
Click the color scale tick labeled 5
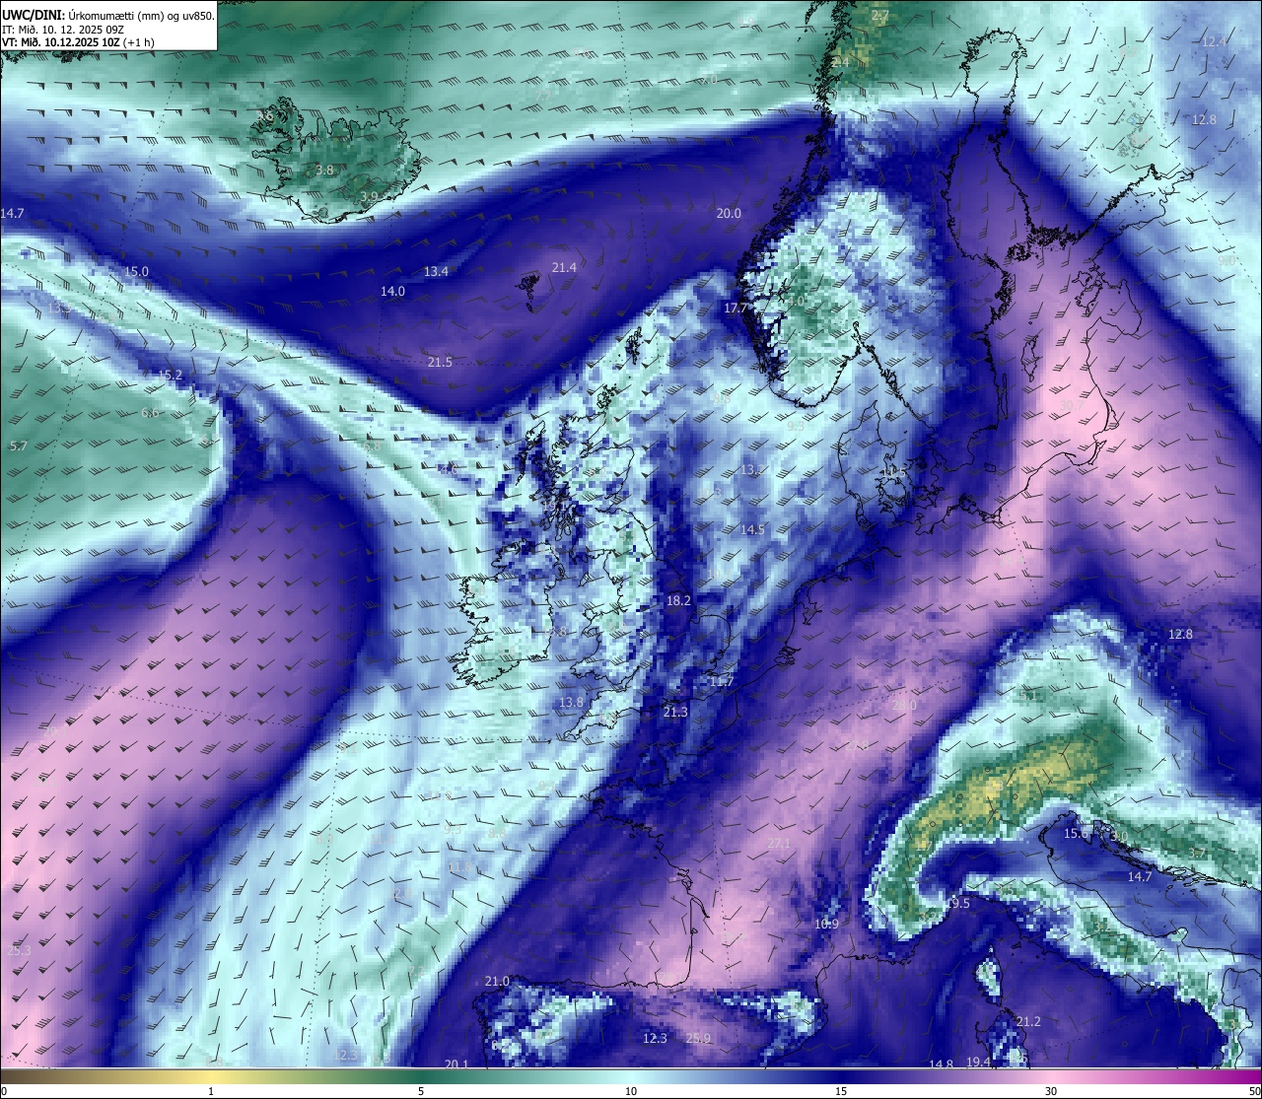421,1091
